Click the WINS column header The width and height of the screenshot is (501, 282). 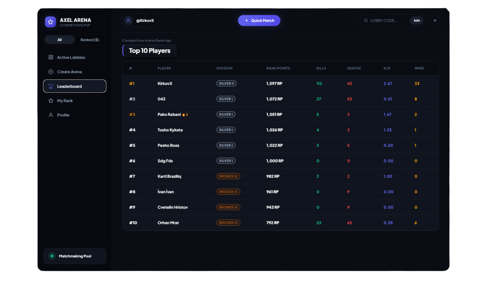419,68
